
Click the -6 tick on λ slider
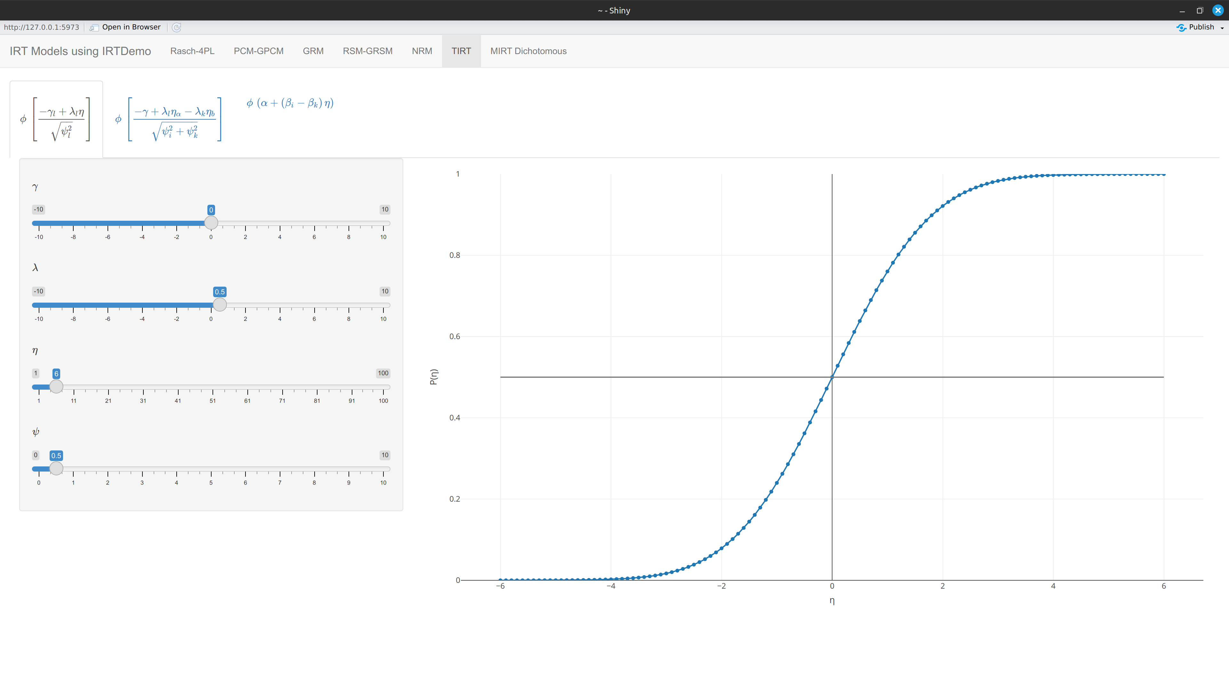108,319
